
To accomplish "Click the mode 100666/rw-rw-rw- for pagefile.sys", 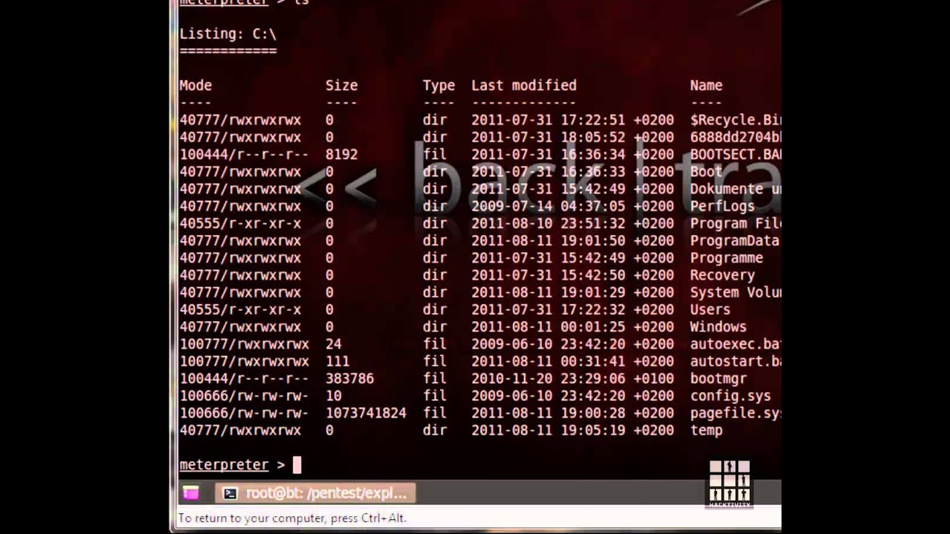I will pyautogui.click(x=244, y=413).
